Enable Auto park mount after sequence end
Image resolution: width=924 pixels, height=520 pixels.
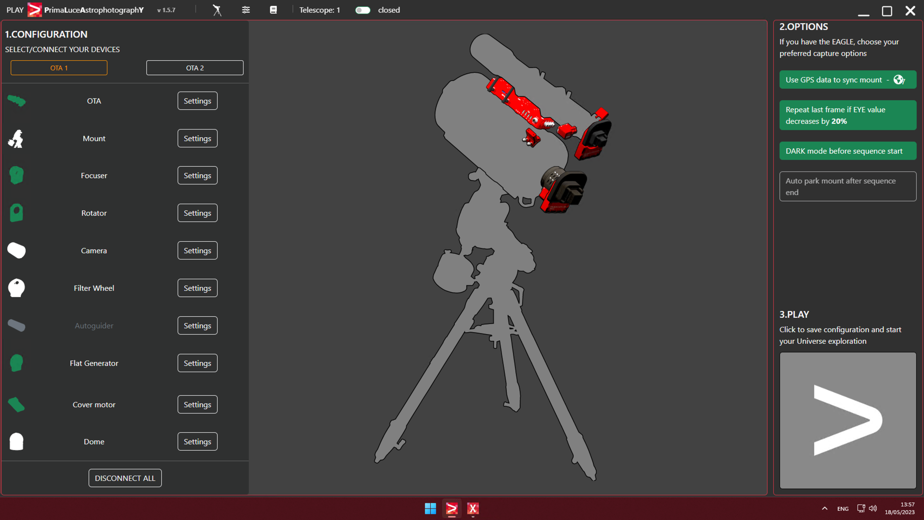pos(847,186)
